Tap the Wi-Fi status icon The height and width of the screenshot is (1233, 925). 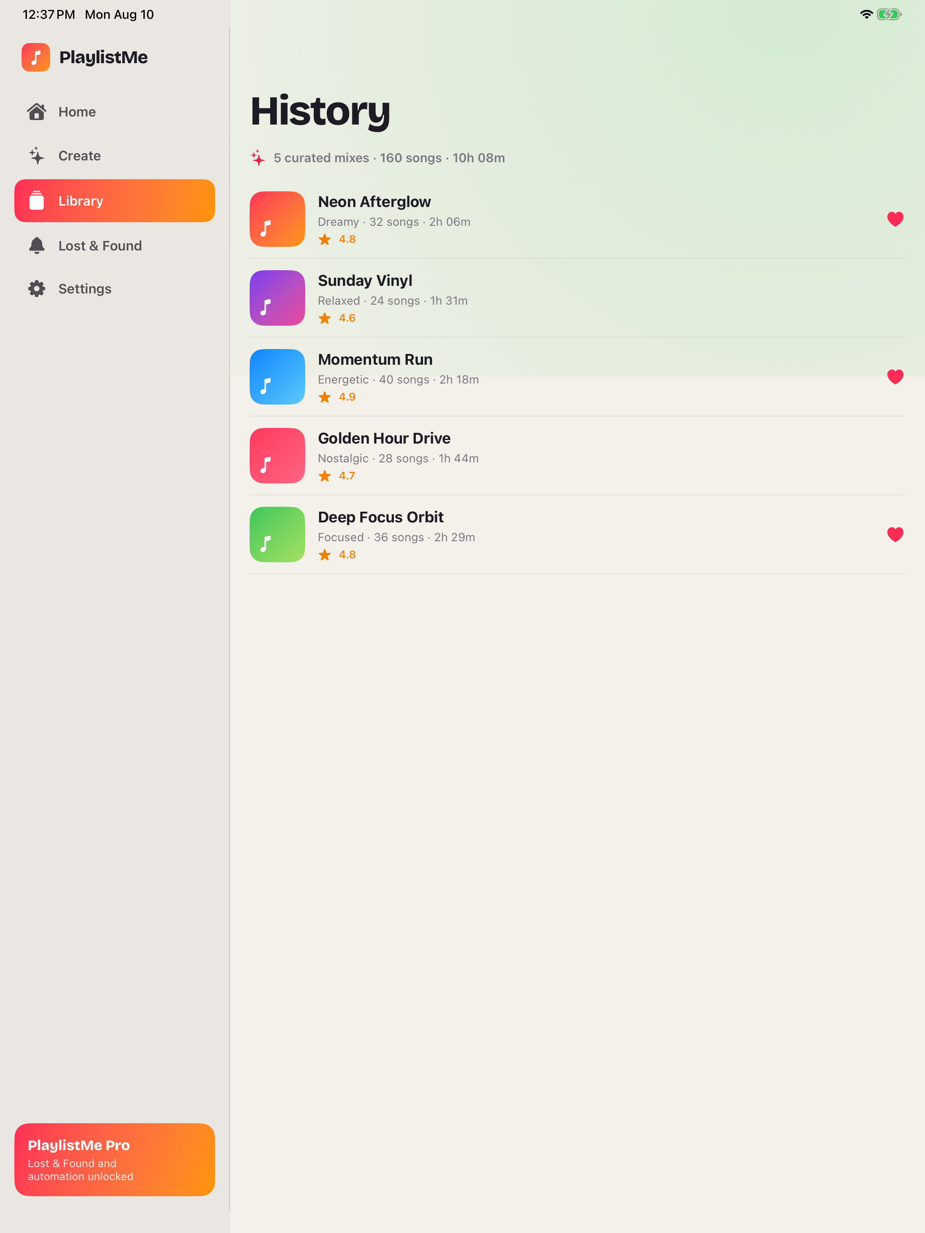tap(866, 14)
